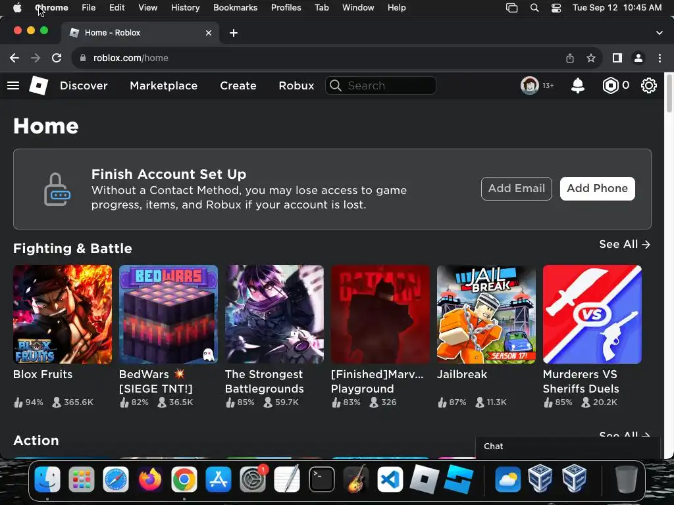
Task: Open Terminal from the Dock
Action: click(321, 479)
